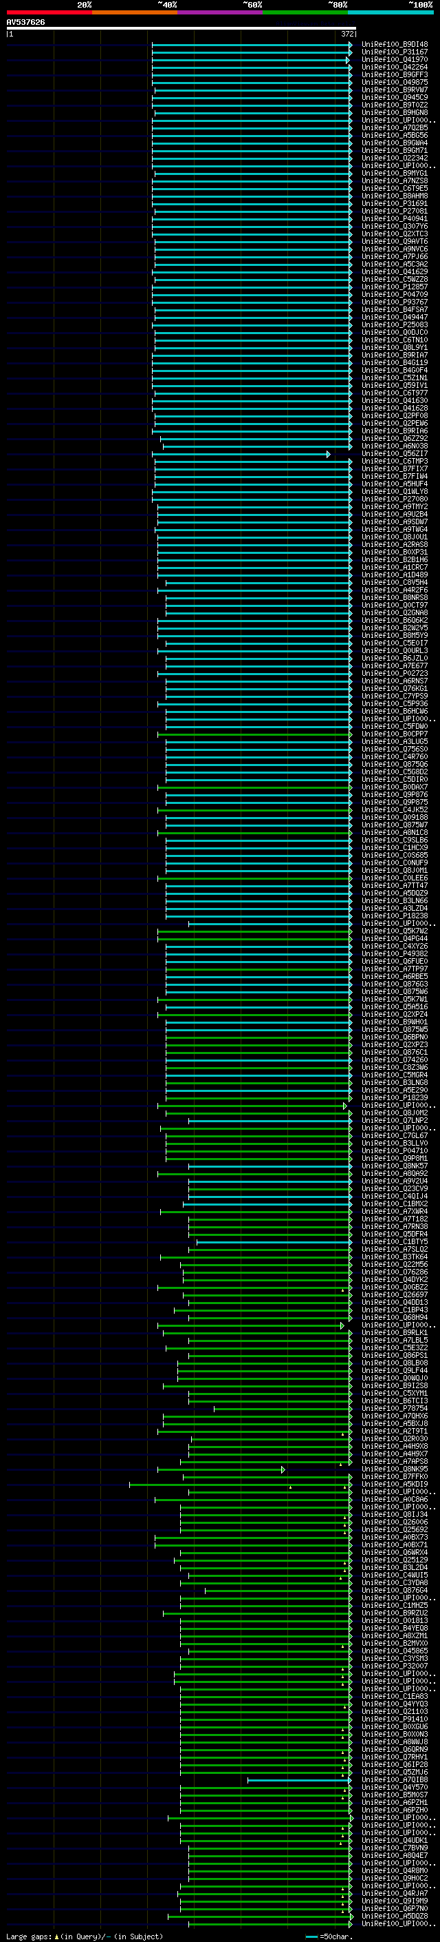Select the UniRef100_P27081 label

tap(395, 211)
